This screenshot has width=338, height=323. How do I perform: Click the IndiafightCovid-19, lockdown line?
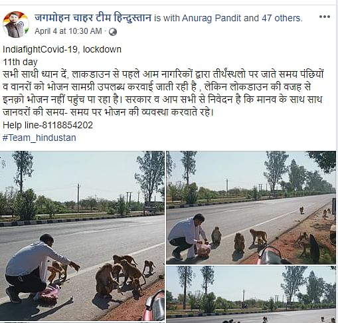click(x=62, y=49)
